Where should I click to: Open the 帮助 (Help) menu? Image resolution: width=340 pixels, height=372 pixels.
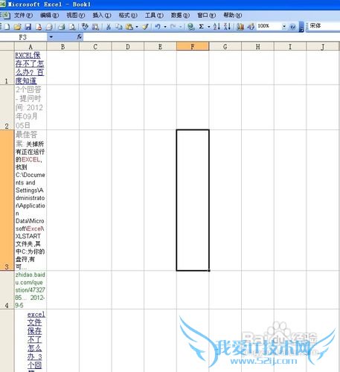tap(233, 16)
